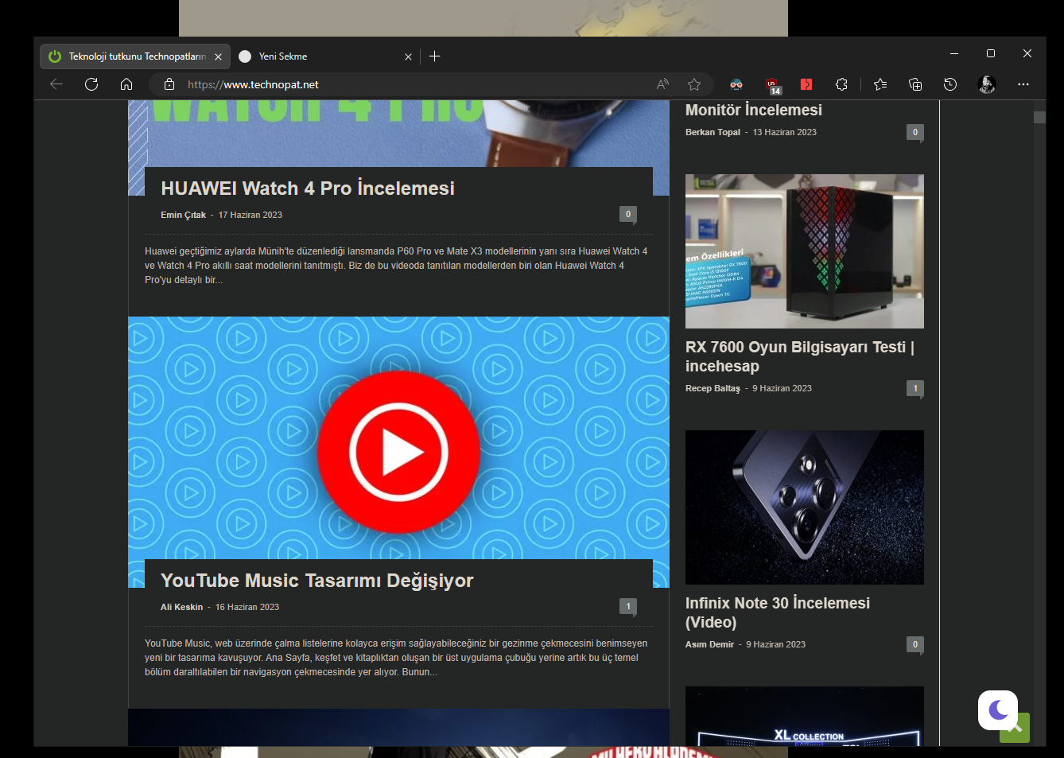Screen dimensions: 1064x758
Task: Open comments on the RX 7600 article
Action: 915,389
